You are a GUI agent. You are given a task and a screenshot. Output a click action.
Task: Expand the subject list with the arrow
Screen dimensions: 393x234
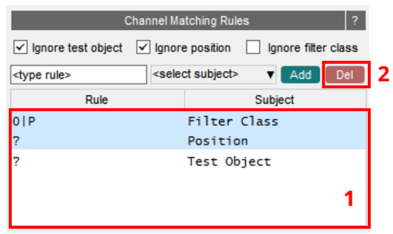pos(270,75)
